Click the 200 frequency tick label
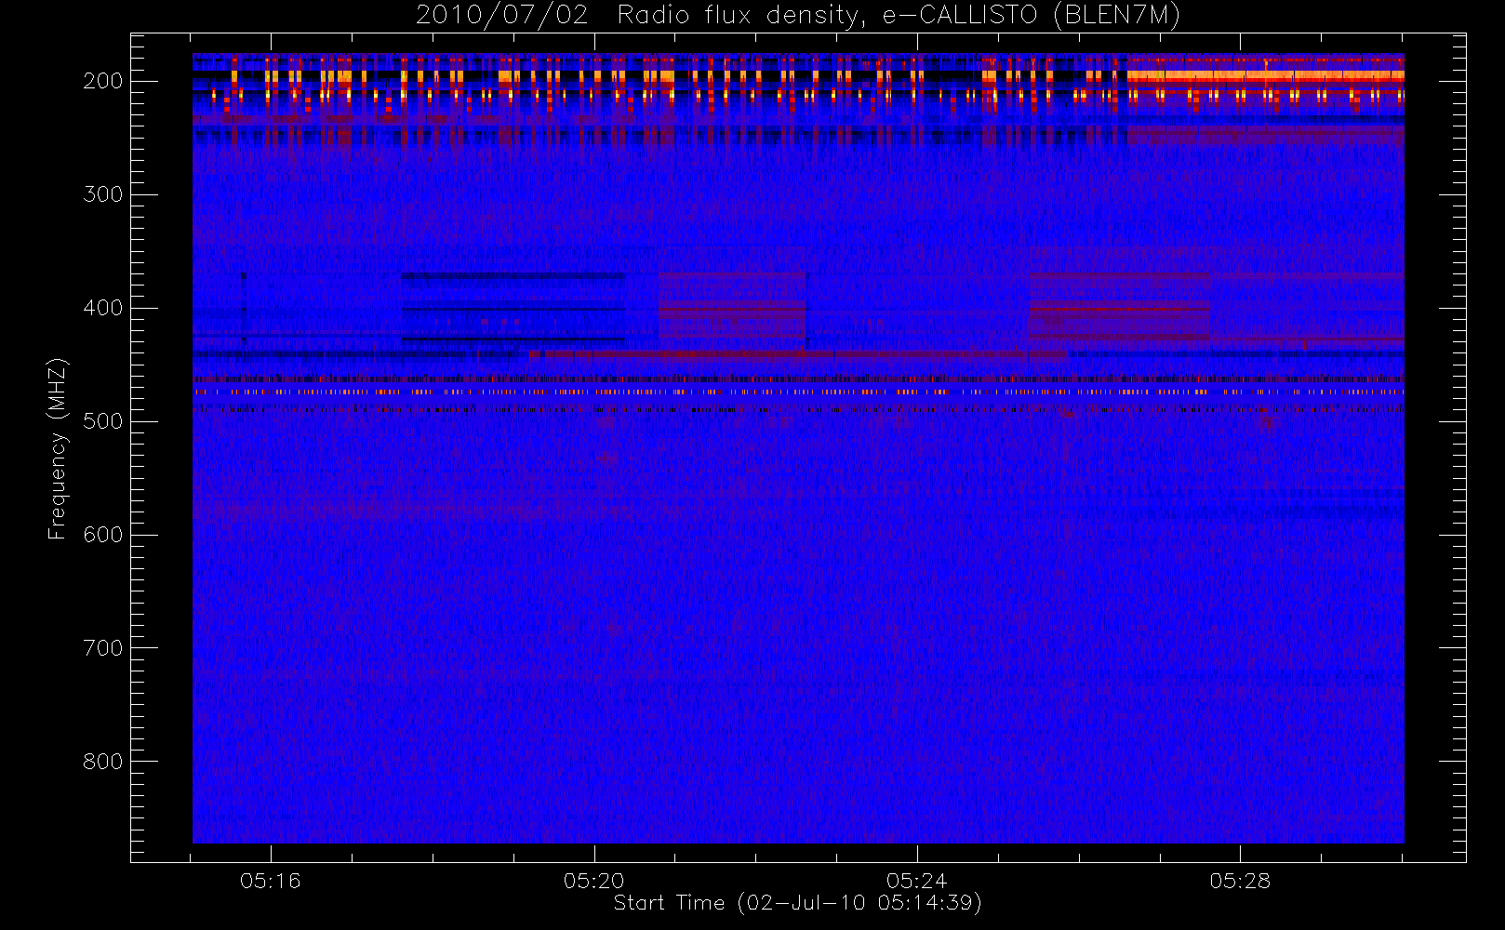This screenshot has height=930, width=1505. 103,81
